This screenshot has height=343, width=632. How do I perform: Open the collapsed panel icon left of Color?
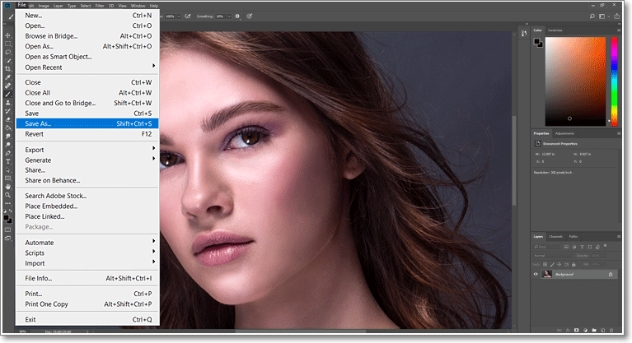[x=523, y=34]
